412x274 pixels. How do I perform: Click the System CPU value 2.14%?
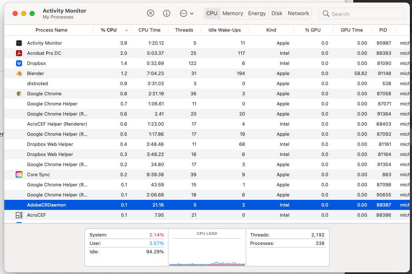(x=157, y=235)
